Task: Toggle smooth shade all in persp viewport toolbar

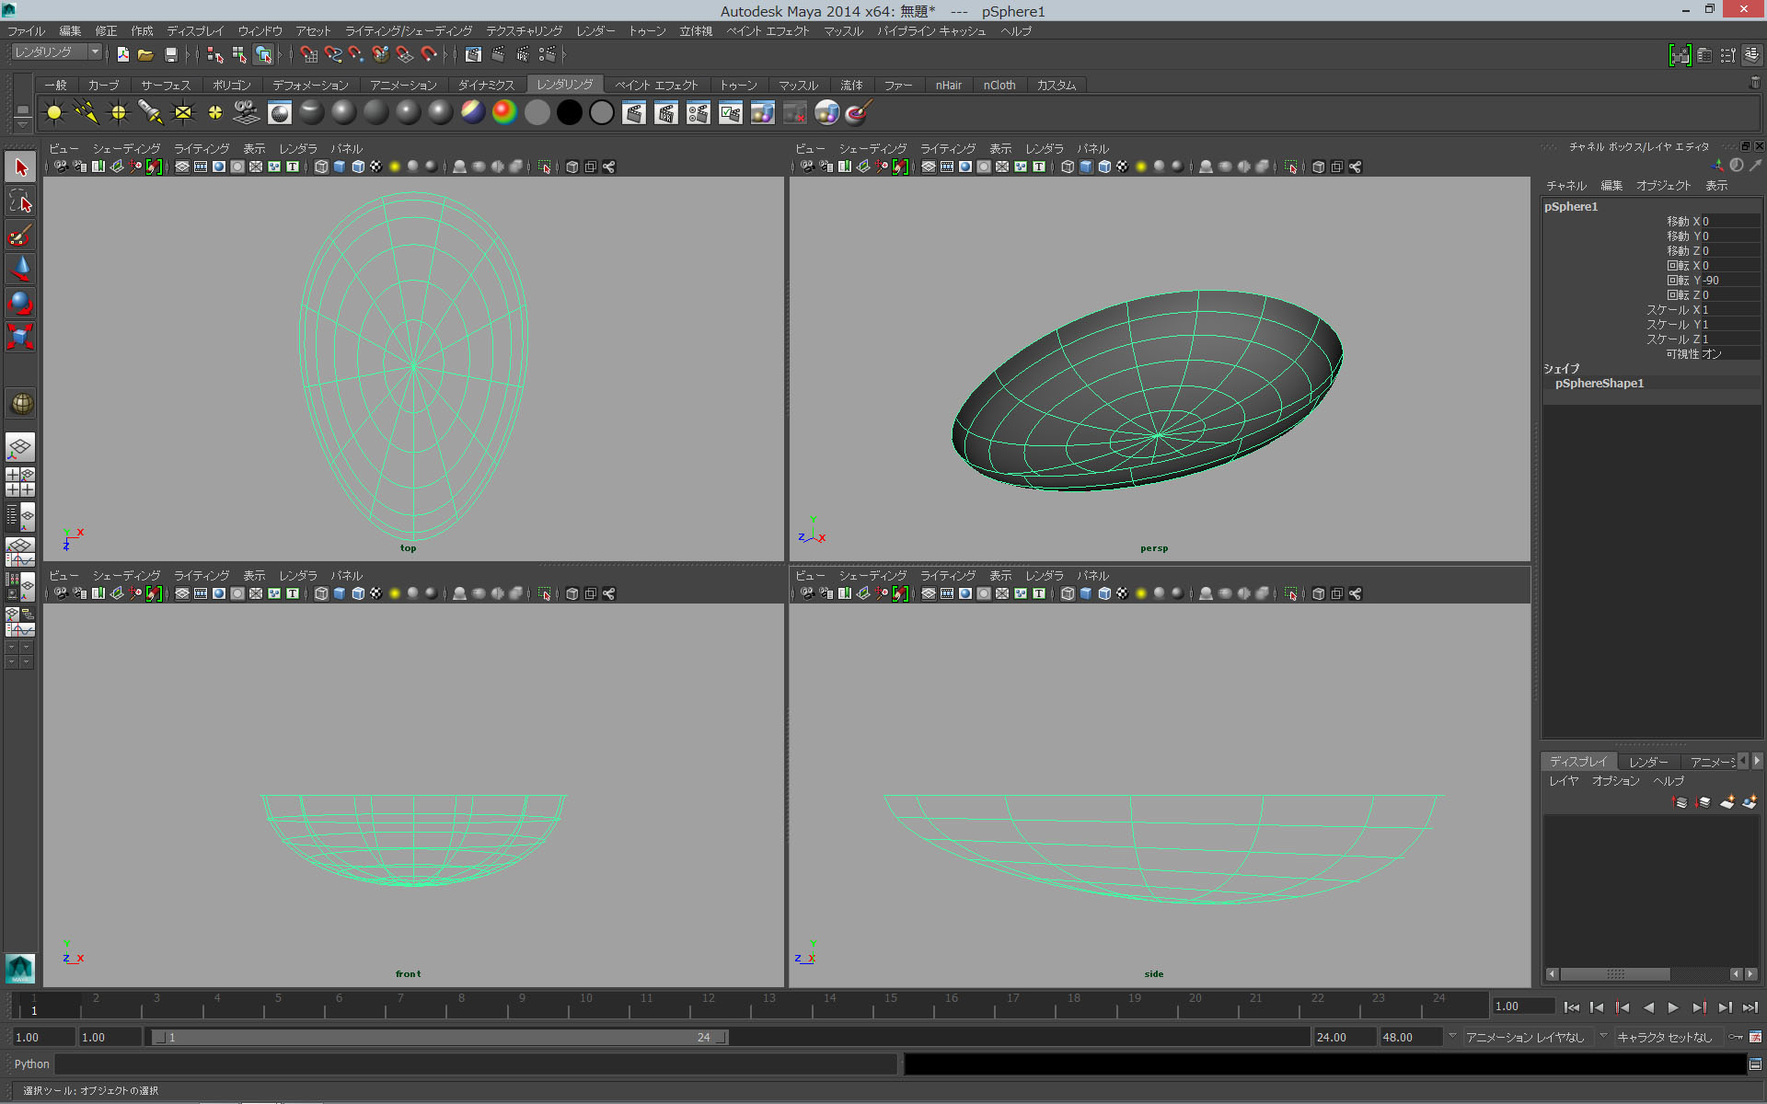Action: click(x=1086, y=167)
